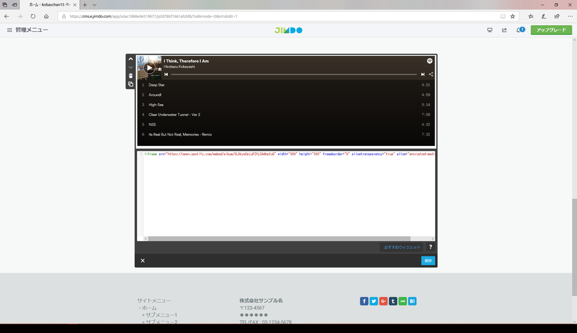Open a new browser tab
Image resolution: width=577 pixels, height=333 pixels.
point(85,5)
